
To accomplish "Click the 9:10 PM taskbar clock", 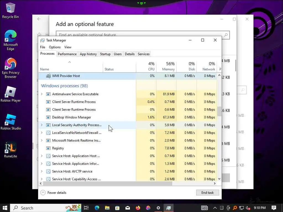I will click(260, 208).
